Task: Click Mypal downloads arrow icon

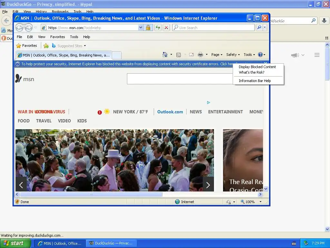Action: click(x=324, y=21)
